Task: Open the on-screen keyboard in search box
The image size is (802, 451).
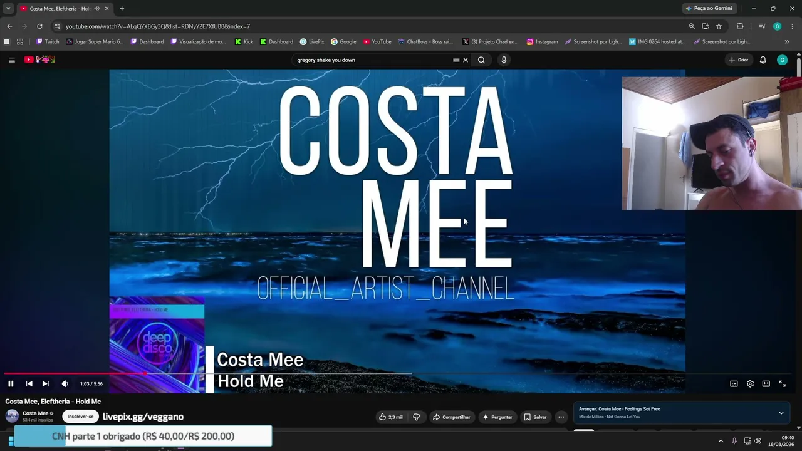Action: tap(456, 60)
